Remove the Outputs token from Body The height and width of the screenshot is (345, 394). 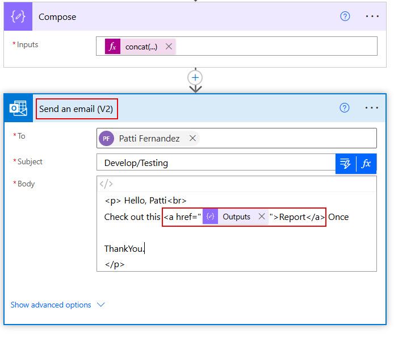click(x=261, y=217)
